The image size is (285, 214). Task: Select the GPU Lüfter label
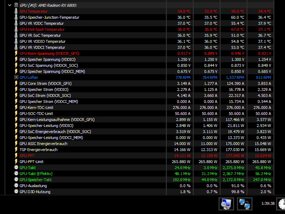pyautogui.click(x=29, y=77)
